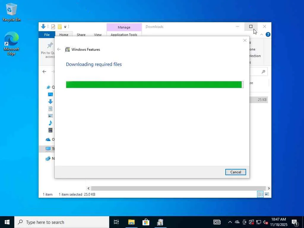This screenshot has width=304, height=228.
Task: Click the horizontal scrollbar left arrow
Action: 88,188
